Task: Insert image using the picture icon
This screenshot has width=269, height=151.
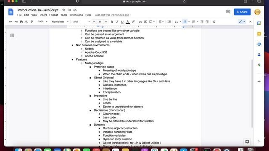Action: click(151, 22)
